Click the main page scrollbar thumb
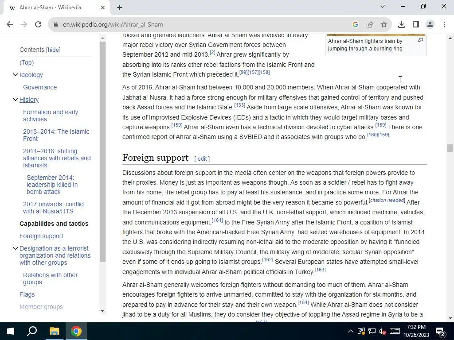The height and width of the screenshot is (340, 454). click(x=450, y=148)
